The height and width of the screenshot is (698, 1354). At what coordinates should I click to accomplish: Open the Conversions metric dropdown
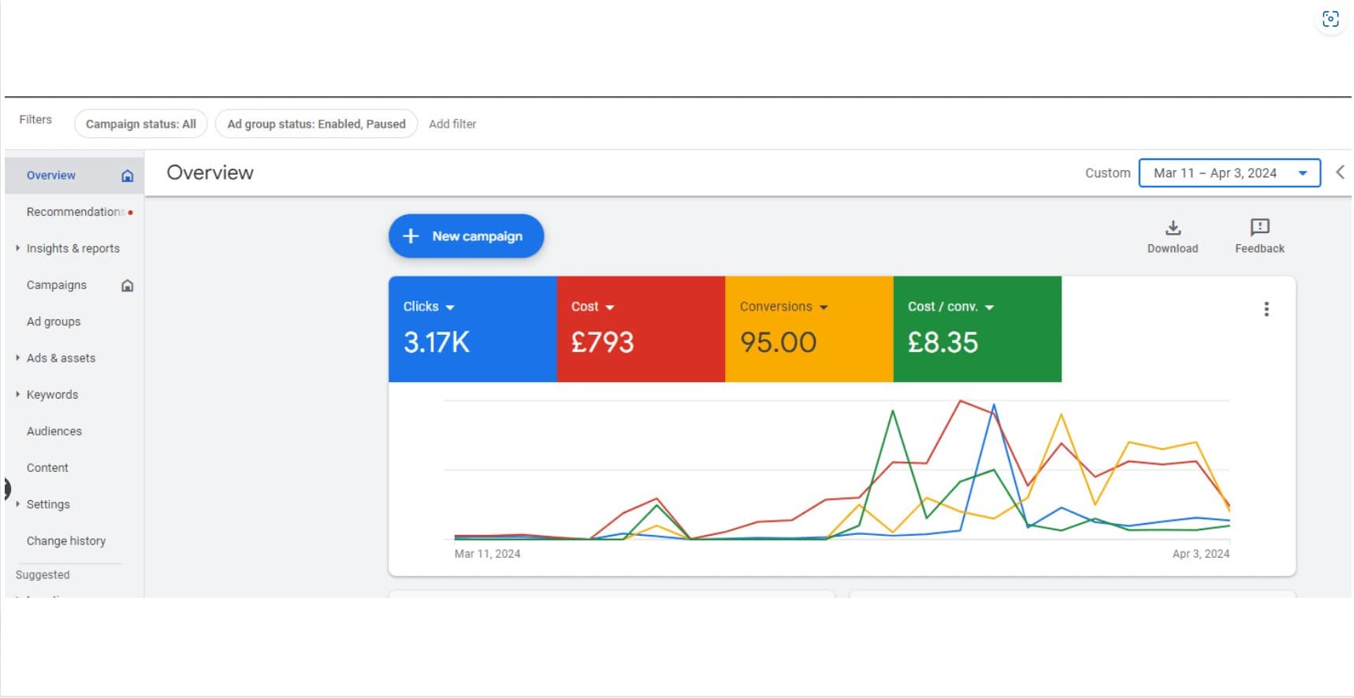[823, 307]
